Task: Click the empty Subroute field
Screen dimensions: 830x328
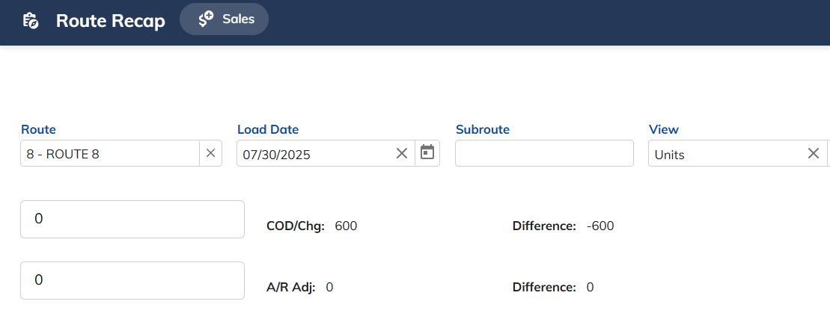Action: pos(544,153)
